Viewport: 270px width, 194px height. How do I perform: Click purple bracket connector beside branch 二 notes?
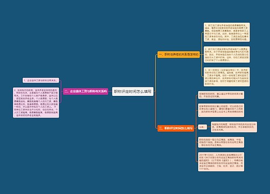(61, 92)
